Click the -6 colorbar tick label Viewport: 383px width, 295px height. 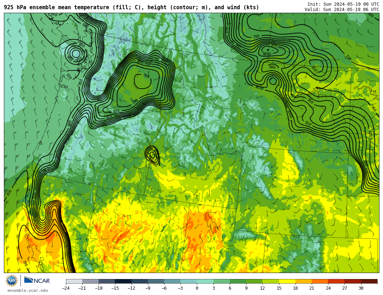[164, 288]
